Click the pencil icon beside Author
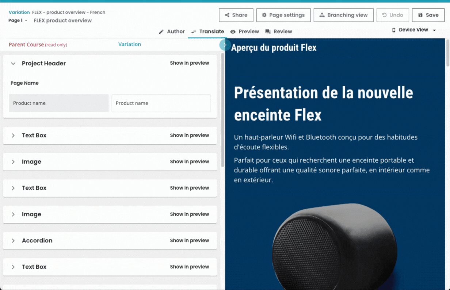The width and height of the screenshot is (450, 290). click(x=161, y=32)
